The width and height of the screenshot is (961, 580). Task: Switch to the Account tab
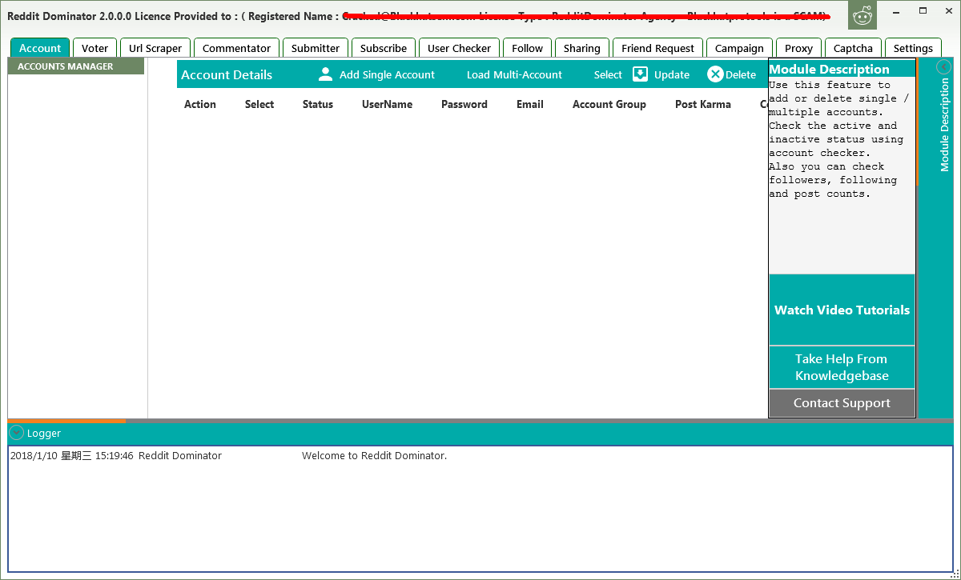(x=40, y=48)
